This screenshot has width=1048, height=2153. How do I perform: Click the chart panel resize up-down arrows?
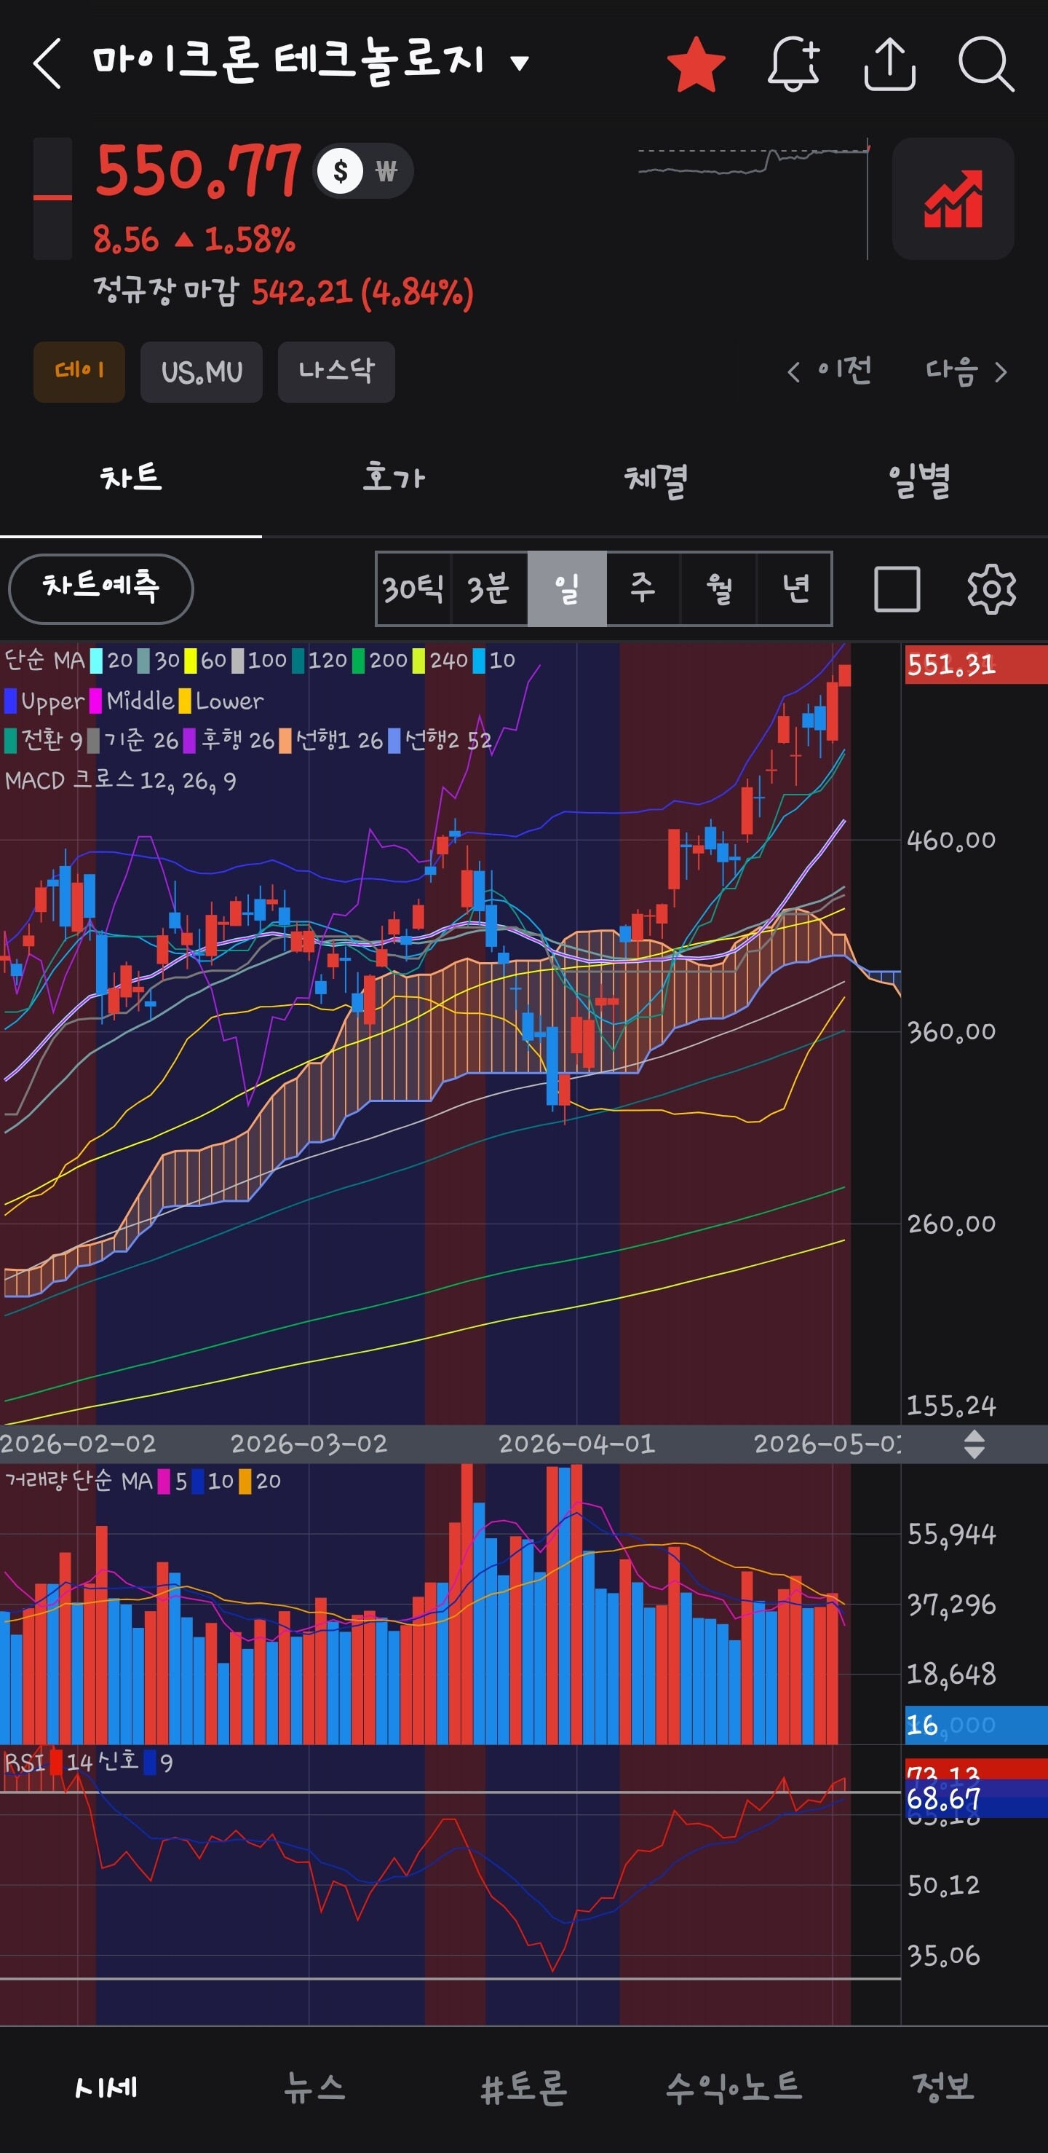[x=974, y=1444]
